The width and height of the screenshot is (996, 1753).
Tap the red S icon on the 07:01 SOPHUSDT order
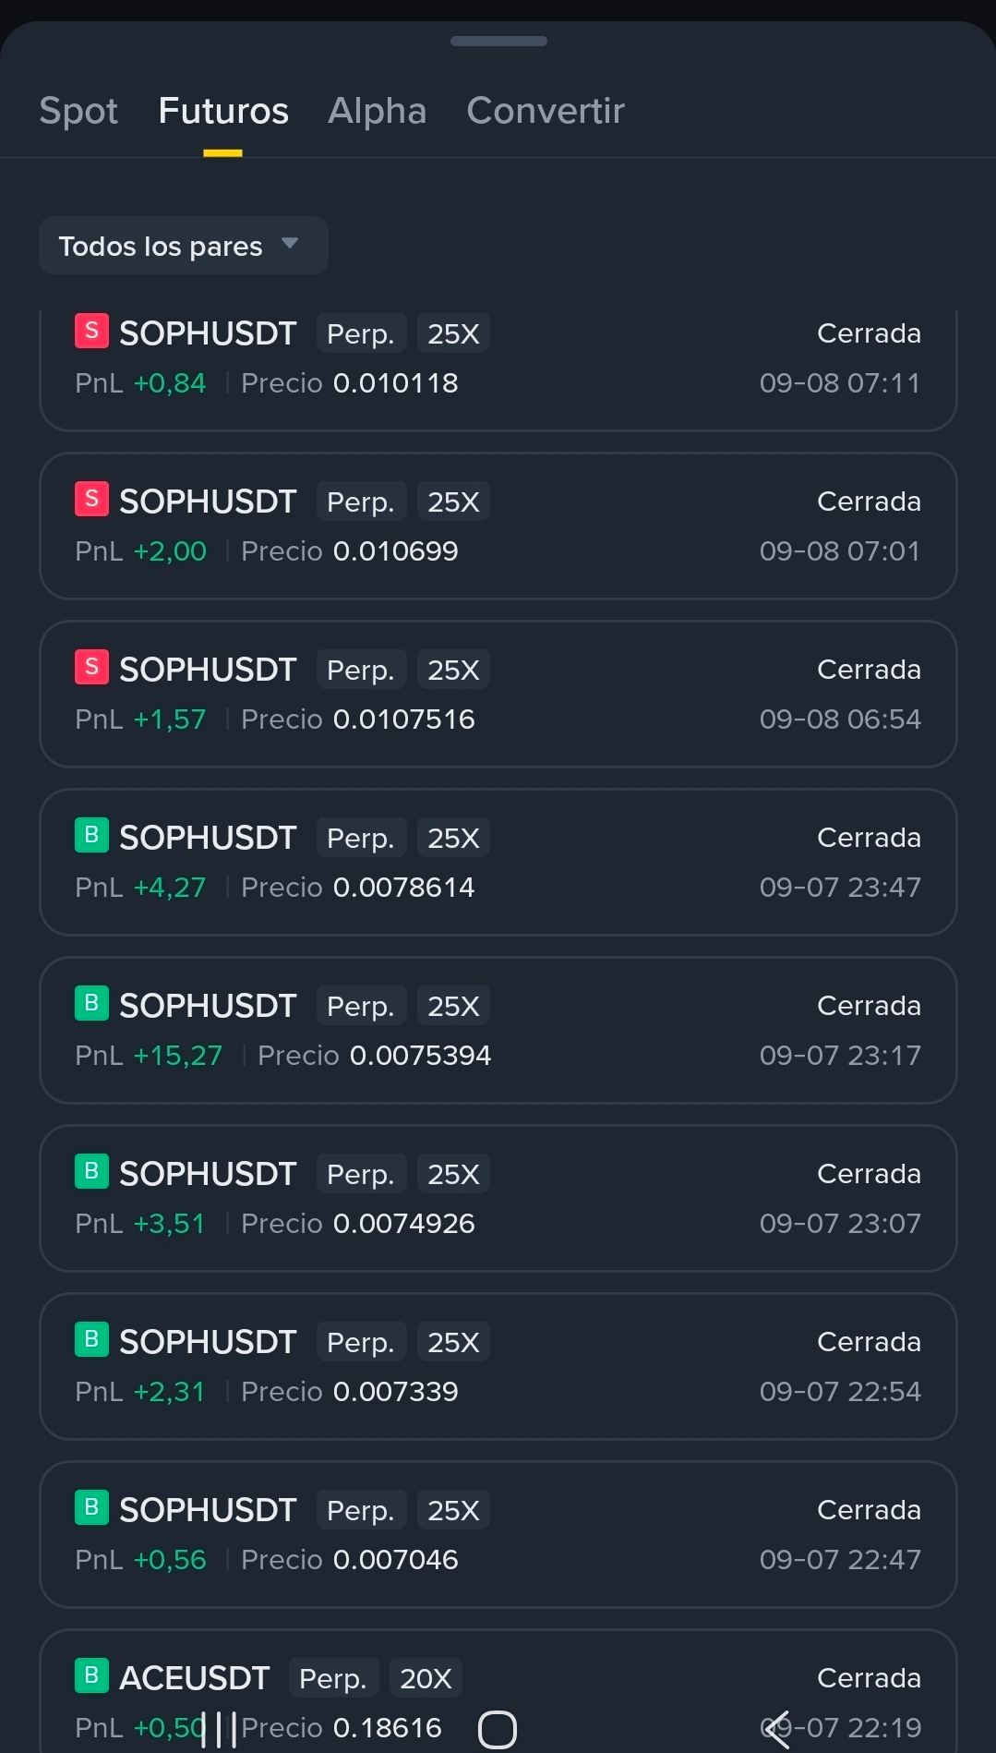[91, 499]
